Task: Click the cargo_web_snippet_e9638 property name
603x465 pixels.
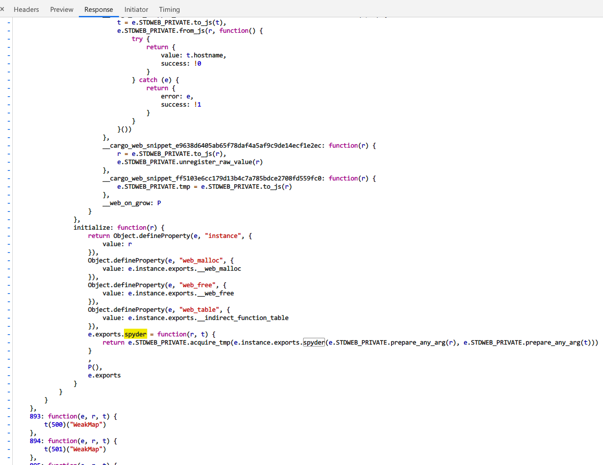Action: pos(213,145)
